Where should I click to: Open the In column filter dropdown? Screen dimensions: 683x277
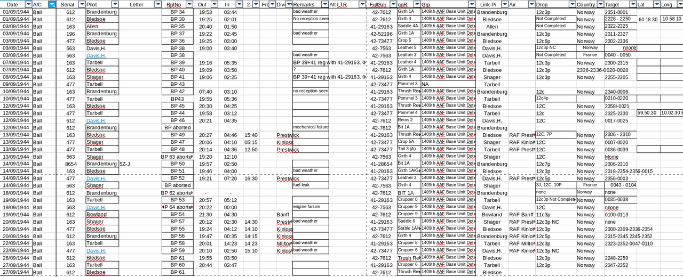coord(240,4)
